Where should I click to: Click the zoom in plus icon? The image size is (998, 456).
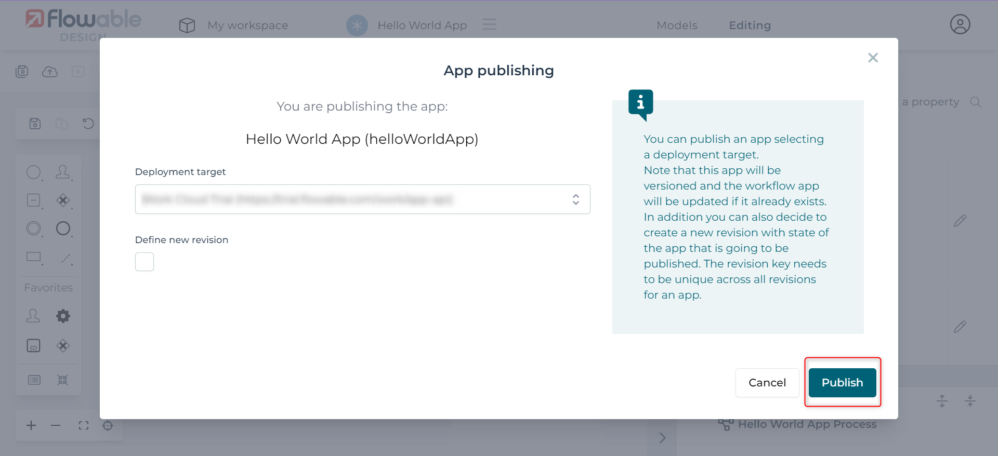[x=31, y=426]
